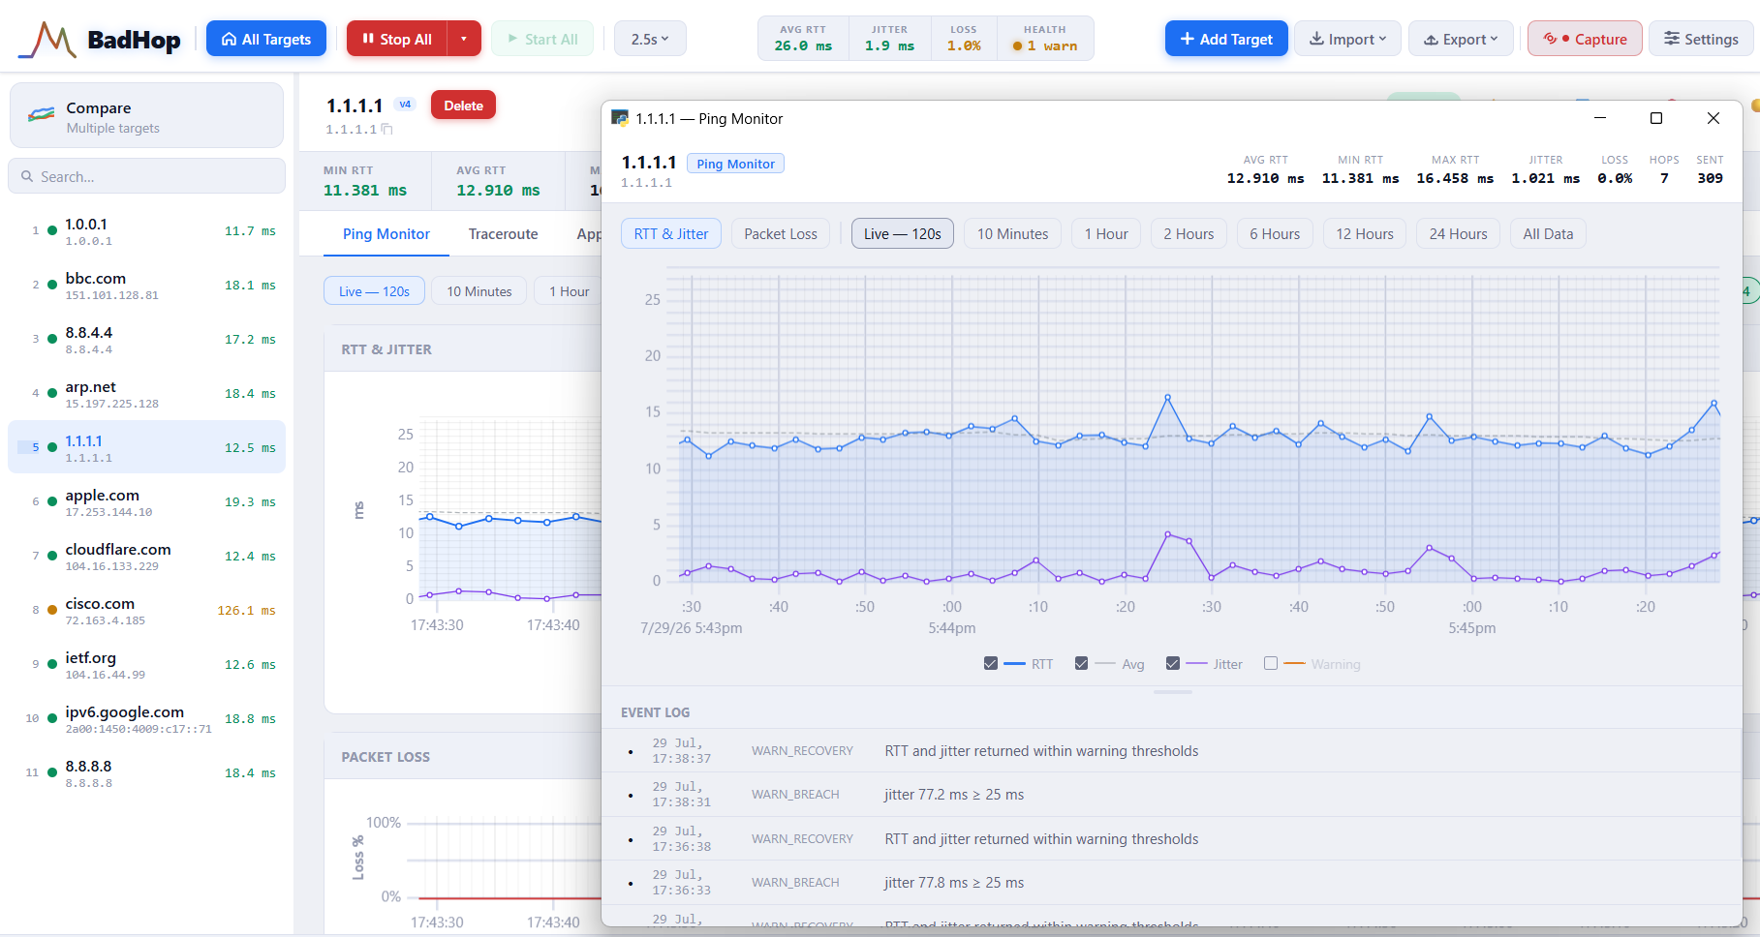Image resolution: width=1760 pixels, height=937 pixels.
Task: Click the purple Jitter legend line swatch
Action: [1196, 664]
